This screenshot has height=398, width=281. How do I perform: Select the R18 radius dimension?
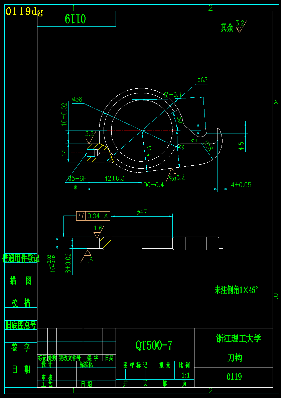point(207,147)
